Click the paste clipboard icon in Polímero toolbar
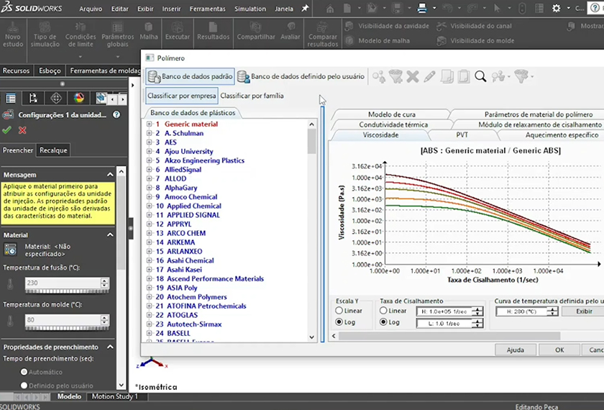The image size is (604, 410). [x=464, y=76]
